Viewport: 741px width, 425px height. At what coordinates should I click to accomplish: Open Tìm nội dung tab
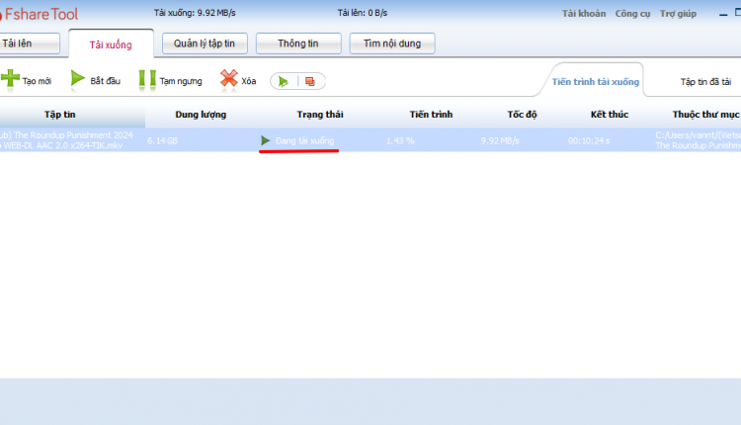coord(392,43)
